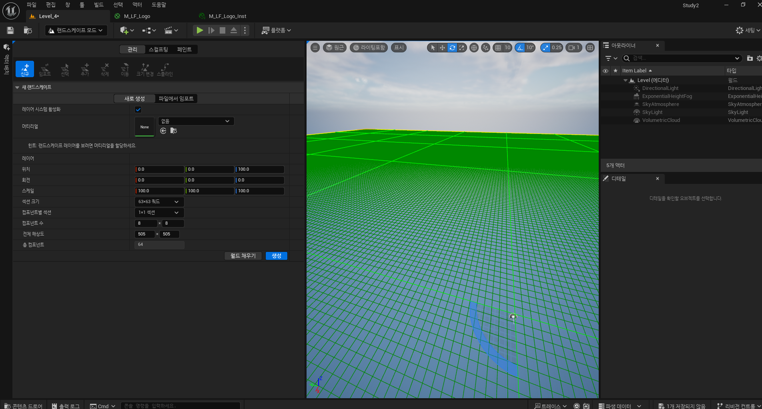Viewport: 762px width, 409px height.
Task: Open play options three-dot menu
Action: click(245, 30)
